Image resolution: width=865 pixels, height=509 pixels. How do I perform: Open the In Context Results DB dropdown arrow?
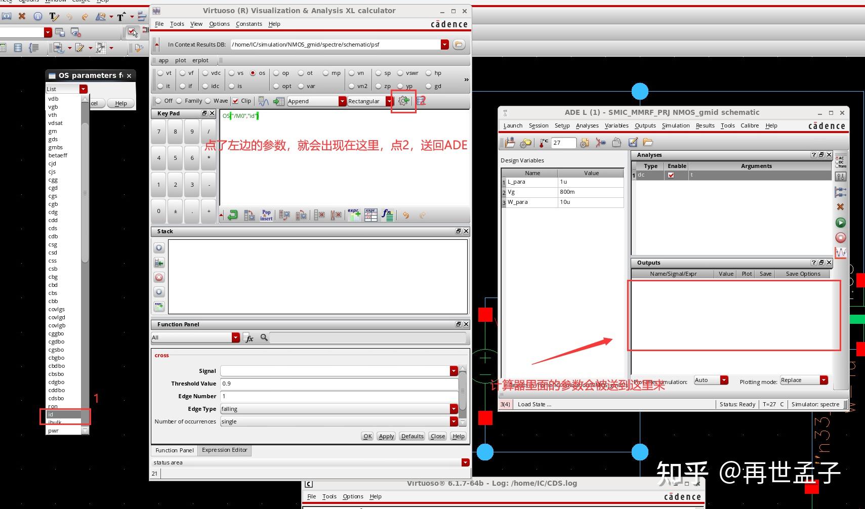(444, 45)
